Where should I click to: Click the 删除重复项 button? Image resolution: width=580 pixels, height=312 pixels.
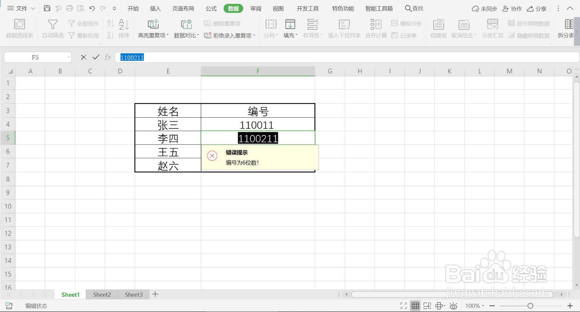pyautogui.click(x=223, y=24)
